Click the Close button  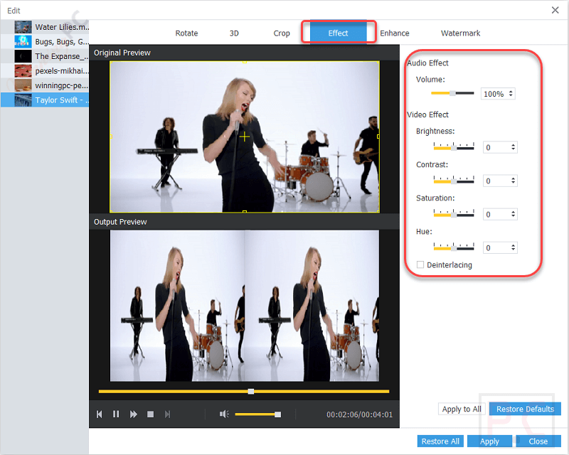point(538,441)
